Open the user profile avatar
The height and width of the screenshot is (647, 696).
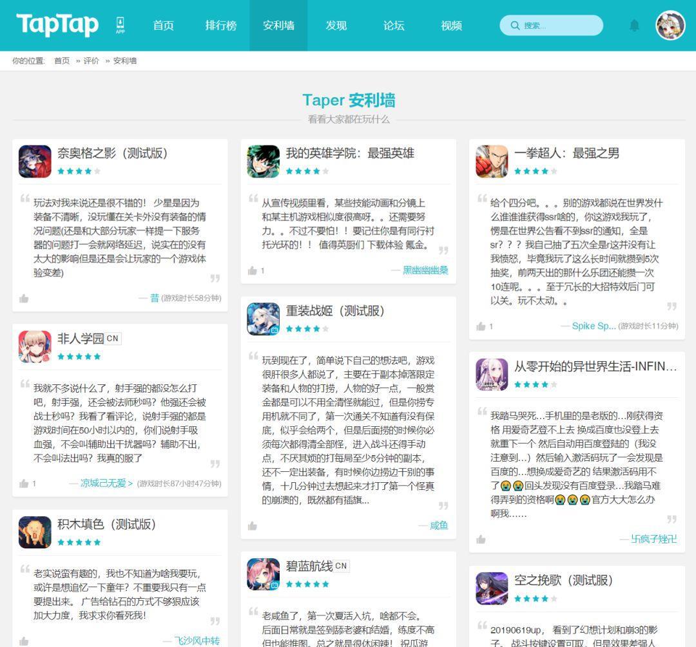pos(670,25)
